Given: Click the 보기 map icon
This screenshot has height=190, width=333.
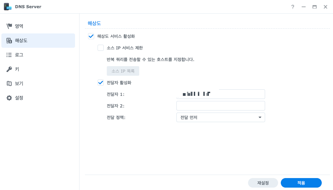Looking at the screenshot, I should tap(9, 84).
